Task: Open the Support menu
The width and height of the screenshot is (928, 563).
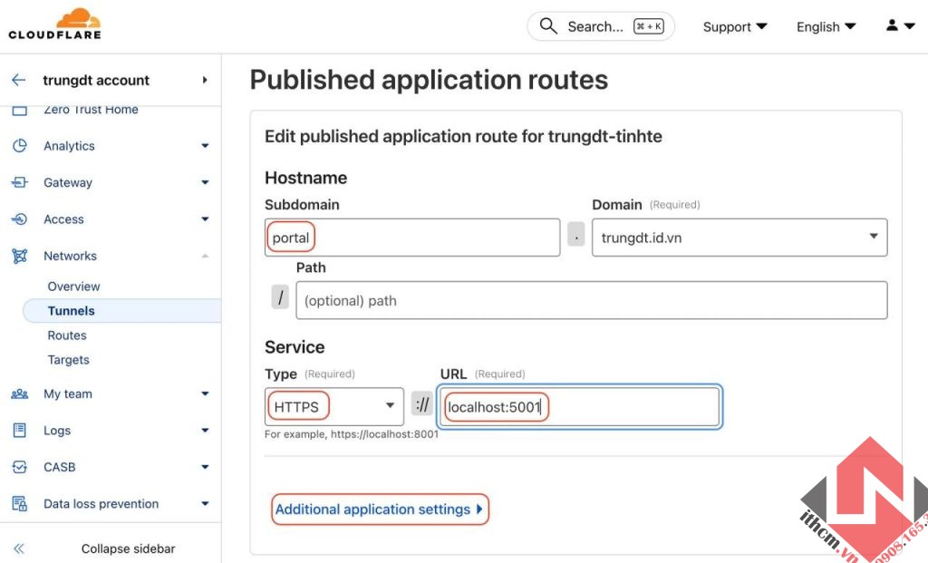Action: click(x=734, y=26)
